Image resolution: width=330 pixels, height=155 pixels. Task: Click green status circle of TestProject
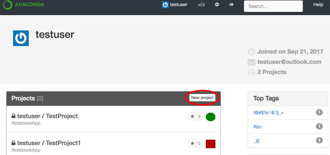(x=211, y=117)
